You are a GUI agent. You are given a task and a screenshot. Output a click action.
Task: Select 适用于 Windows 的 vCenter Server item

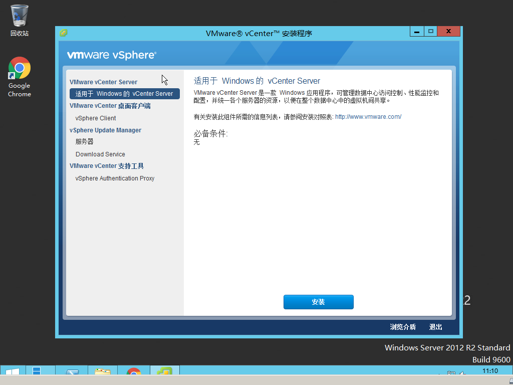tap(124, 94)
